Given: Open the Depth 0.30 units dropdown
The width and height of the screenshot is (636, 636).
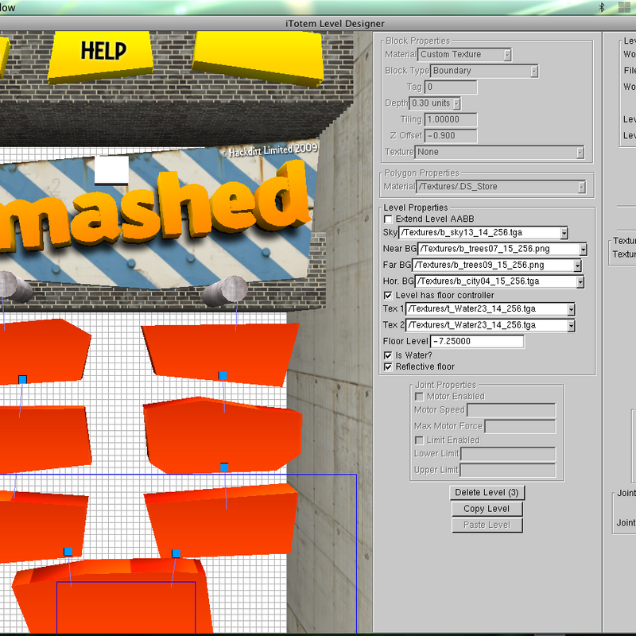Looking at the screenshot, I should pos(435,103).
